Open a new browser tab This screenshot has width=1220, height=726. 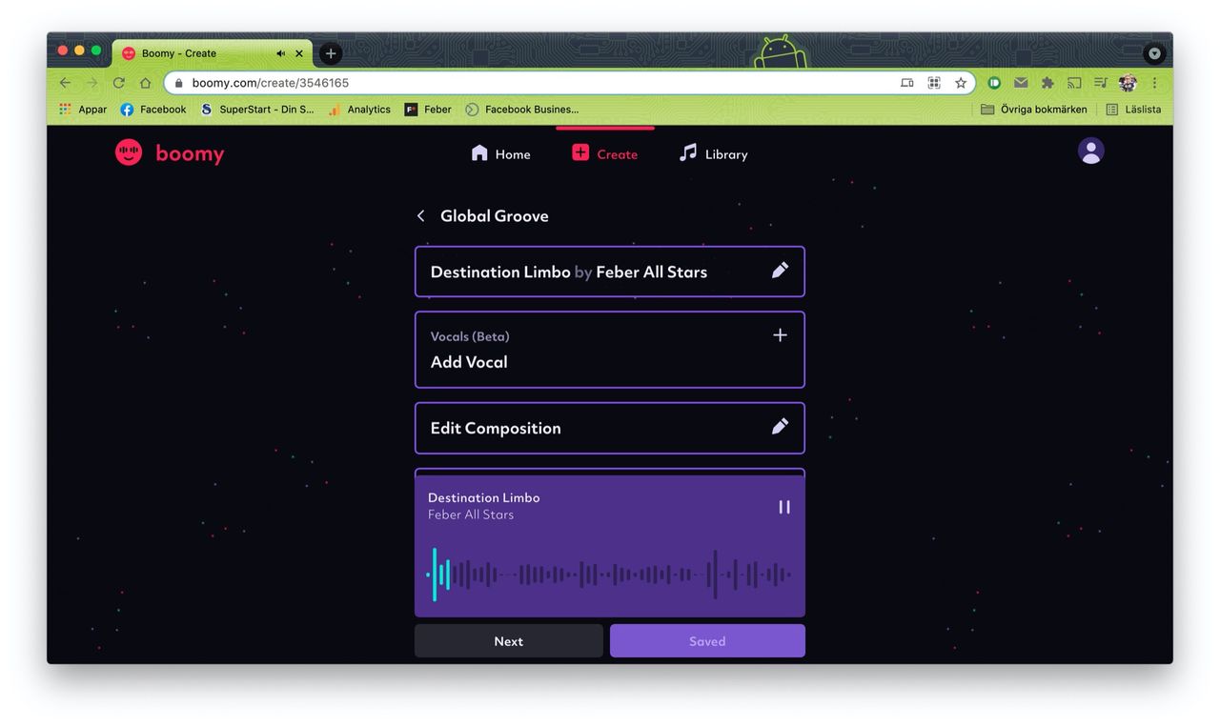coord(331,53)
